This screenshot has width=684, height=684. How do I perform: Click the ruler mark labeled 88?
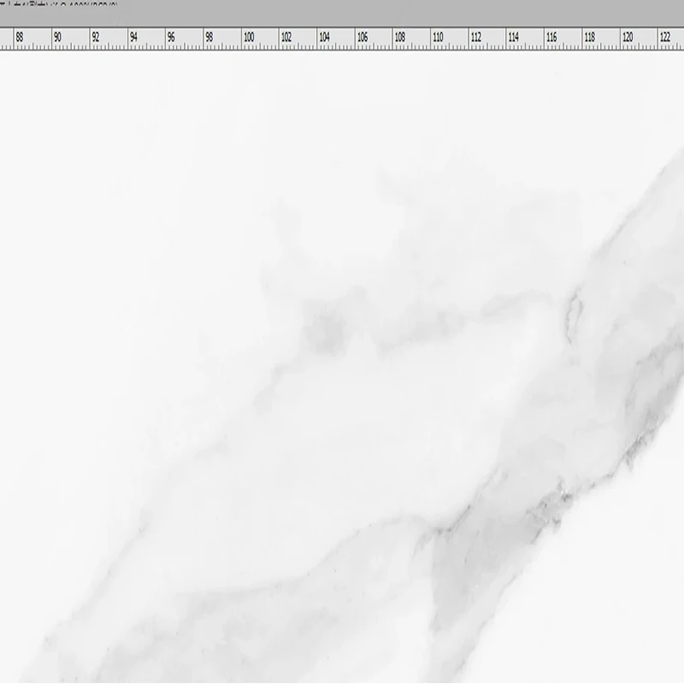(x=20, y=38)
